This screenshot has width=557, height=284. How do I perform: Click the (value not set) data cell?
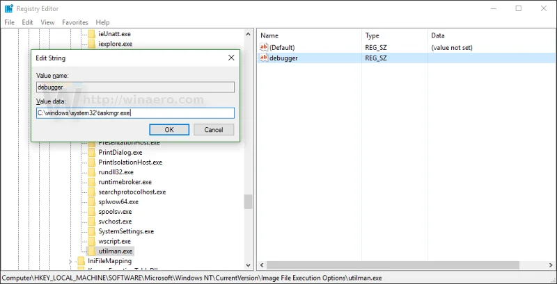451,47
